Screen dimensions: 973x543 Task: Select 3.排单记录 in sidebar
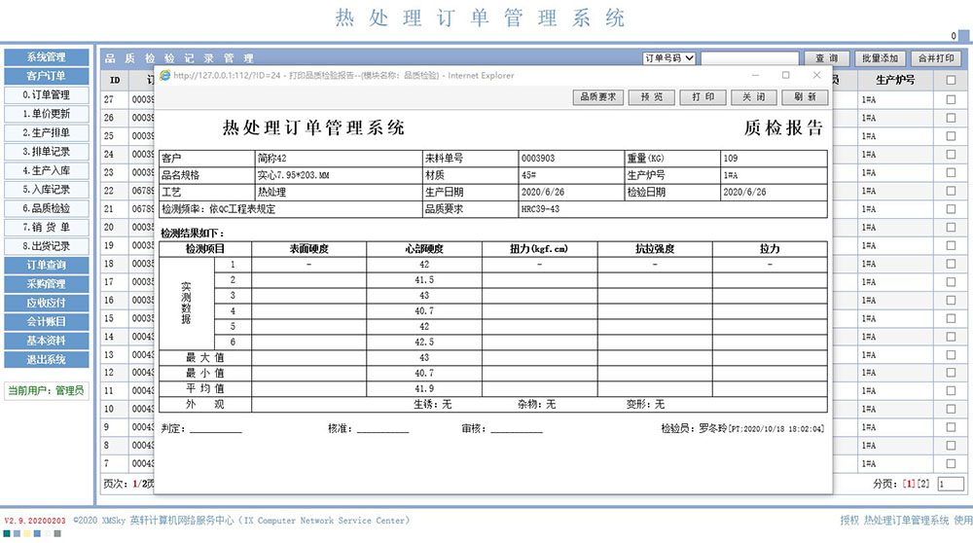tap(47, 152)
